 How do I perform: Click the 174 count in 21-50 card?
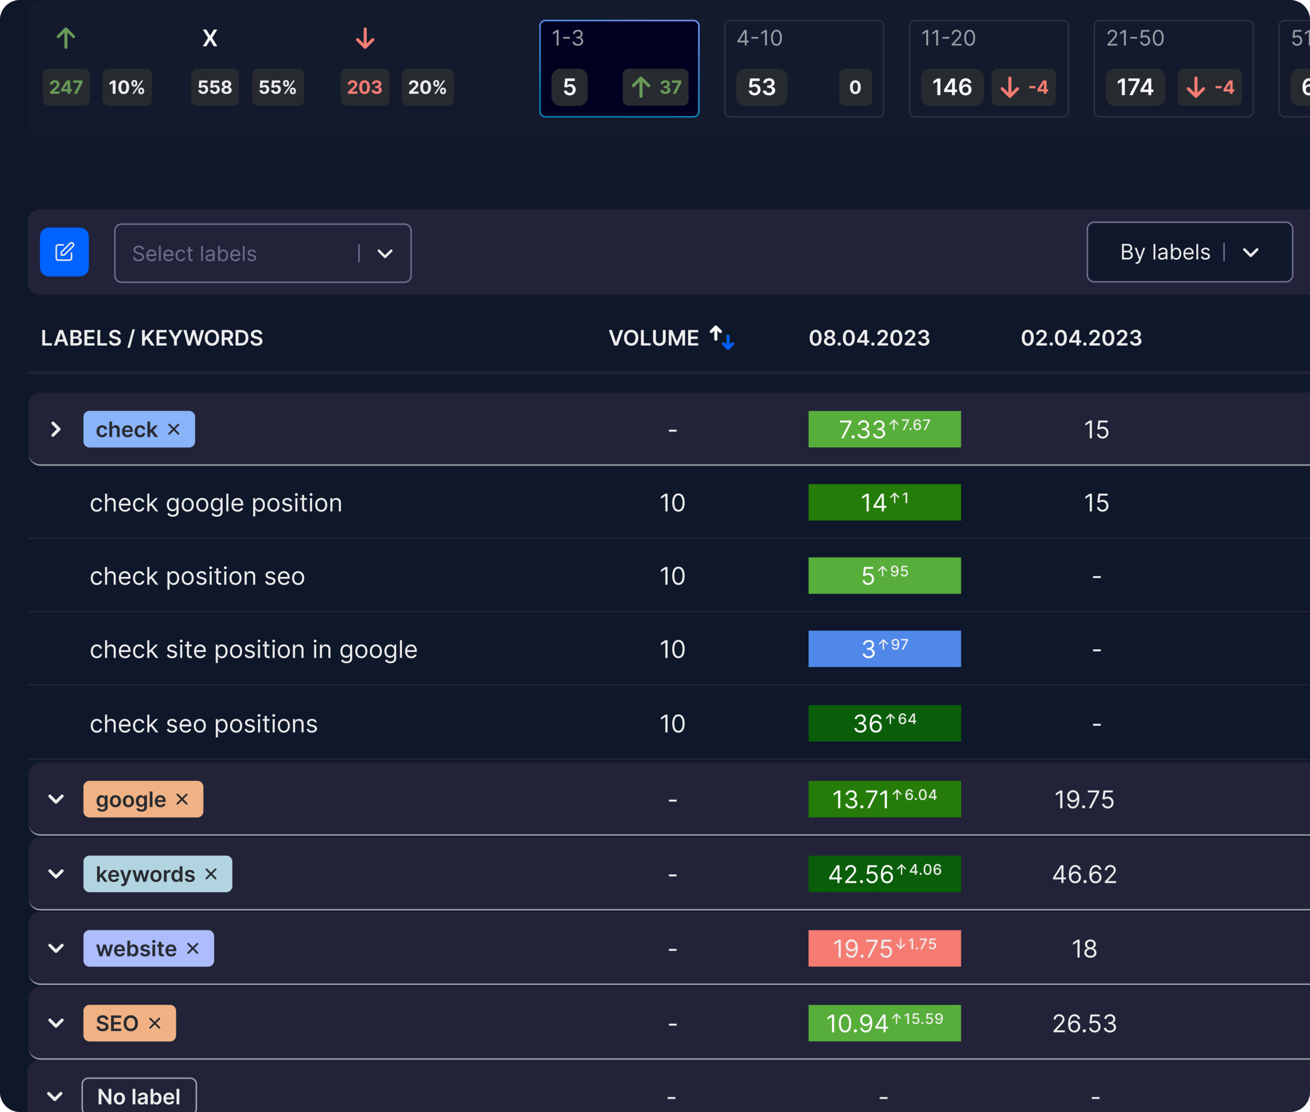coord(1135,87)
